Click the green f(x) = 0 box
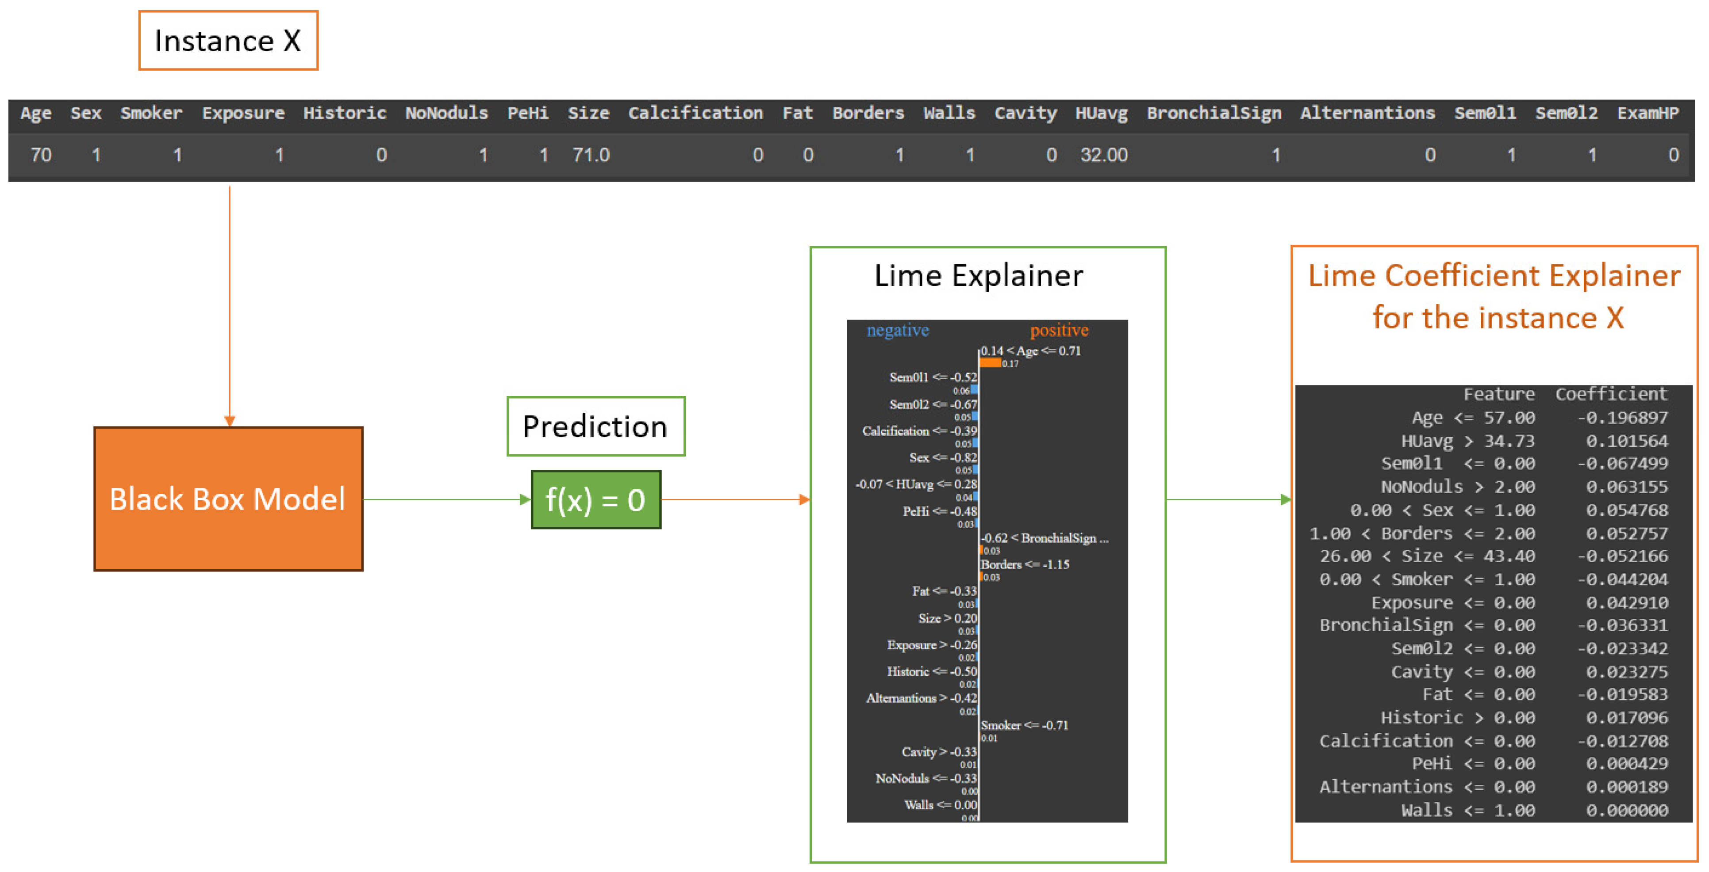 point(595,499)
